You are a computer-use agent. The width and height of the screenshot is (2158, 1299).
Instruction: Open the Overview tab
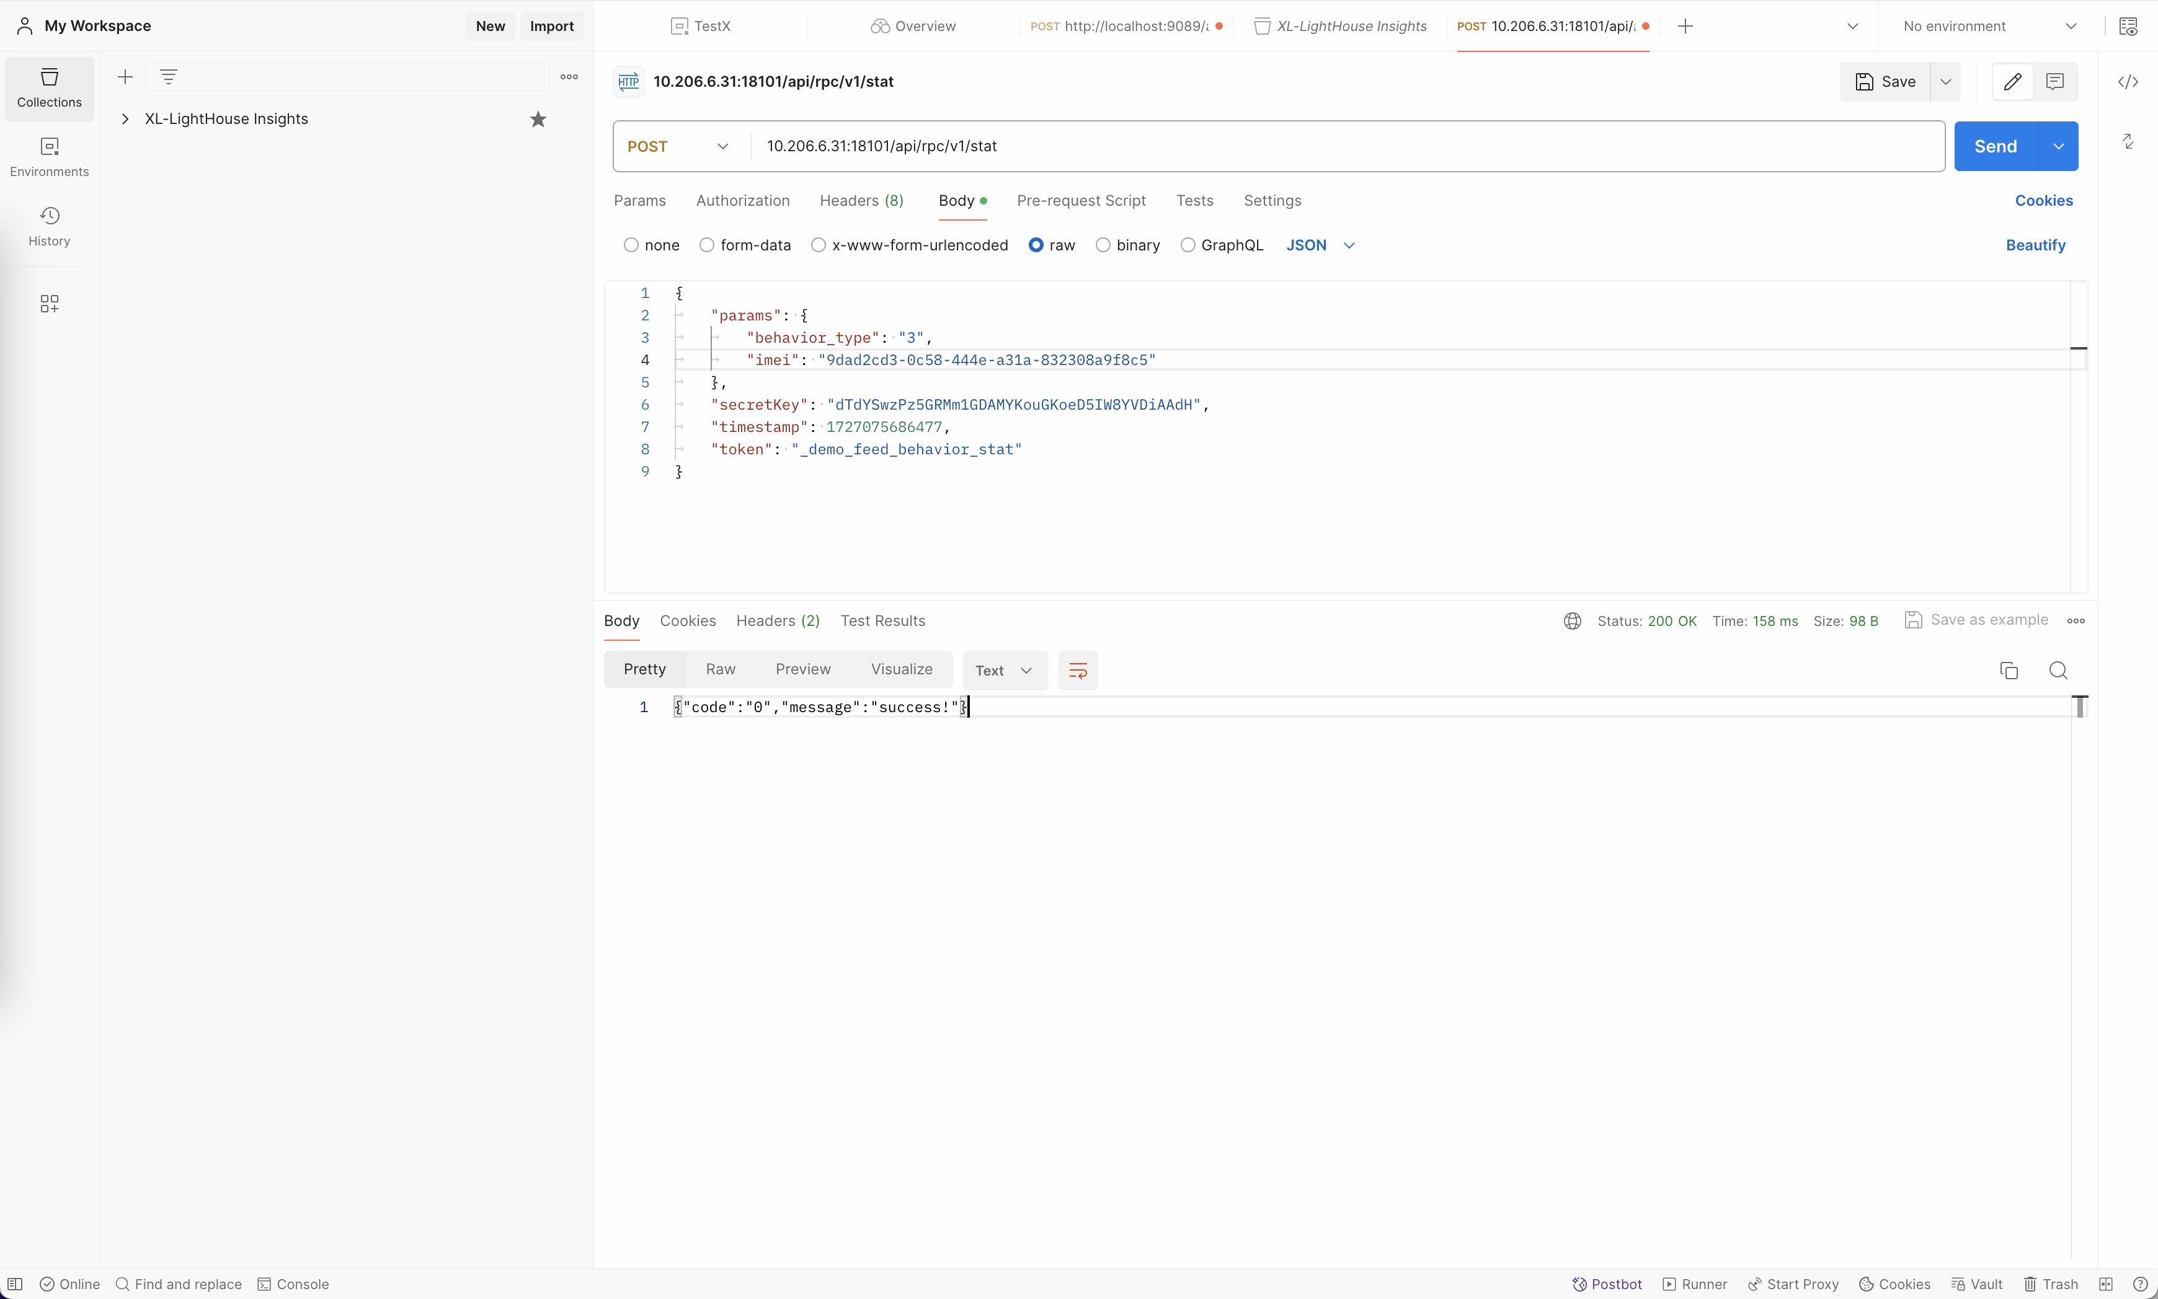(x=913, y=26)
